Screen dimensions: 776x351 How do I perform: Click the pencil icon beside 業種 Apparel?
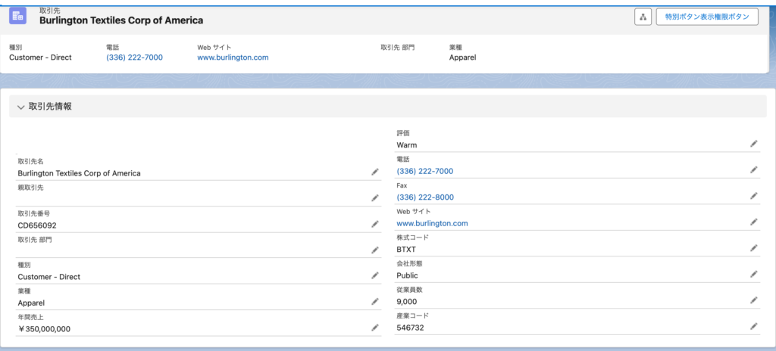coord(375,302)
